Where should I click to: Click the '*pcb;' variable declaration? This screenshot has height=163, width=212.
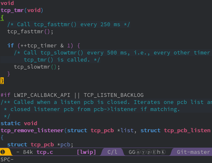[65, 145]
